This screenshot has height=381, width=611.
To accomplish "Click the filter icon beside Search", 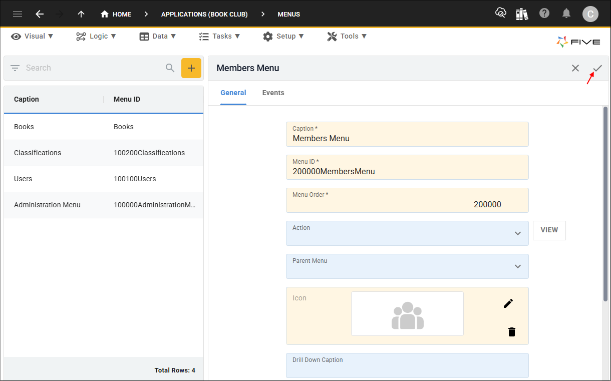I will click(x=15, y=68).
